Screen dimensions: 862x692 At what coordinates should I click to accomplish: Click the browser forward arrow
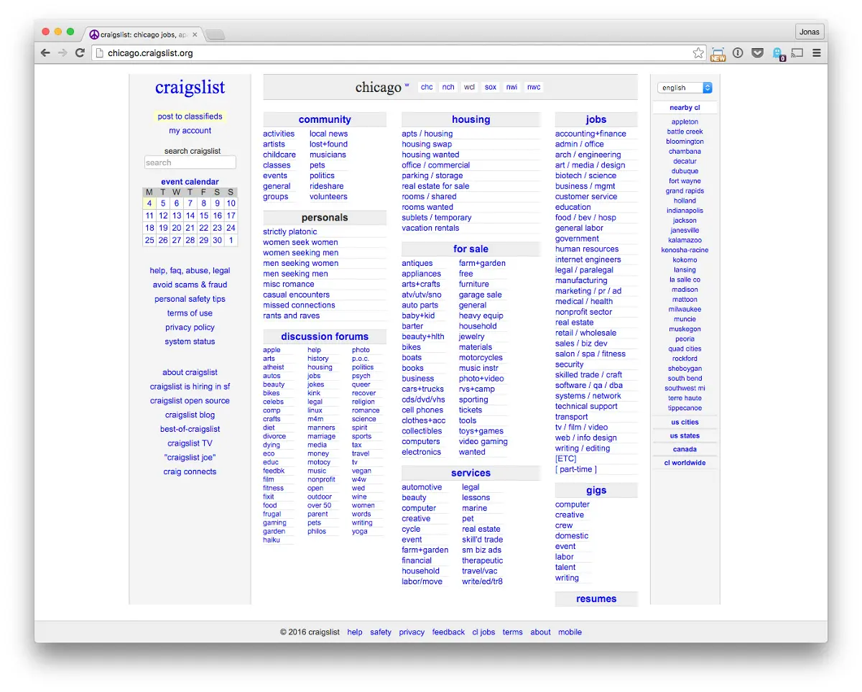[x=62, y=52]
